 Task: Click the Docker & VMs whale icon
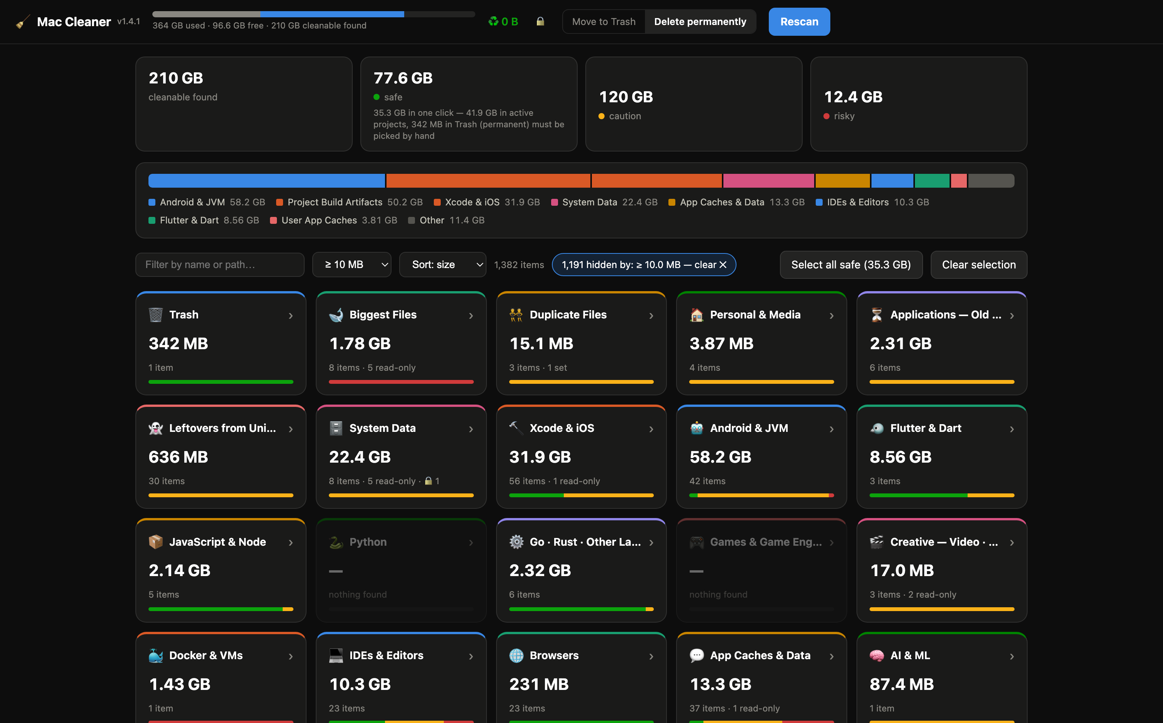coord(155,655)
